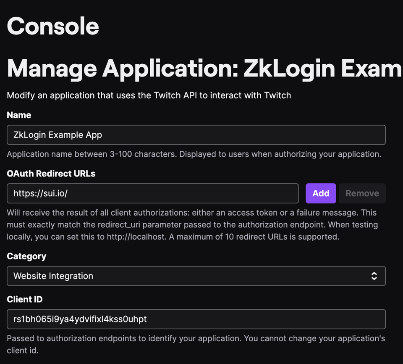The height and width of the screenshot is (364, 403).
Task: Click the 'ZkLogin Example App' name text
Action: pos(58,135)
